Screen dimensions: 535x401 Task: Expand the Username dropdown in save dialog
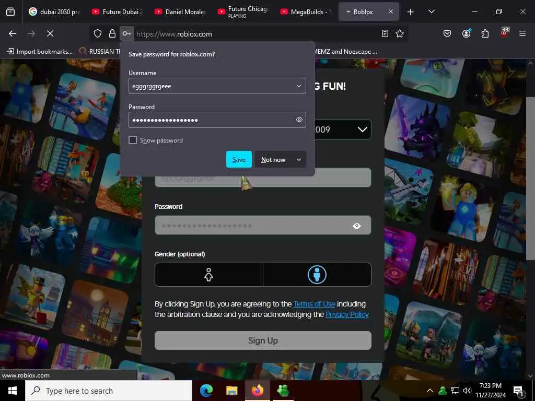click(x=298, y=86)
